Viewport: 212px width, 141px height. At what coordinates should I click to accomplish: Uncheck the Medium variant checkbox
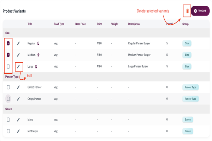tap(8, 55)
